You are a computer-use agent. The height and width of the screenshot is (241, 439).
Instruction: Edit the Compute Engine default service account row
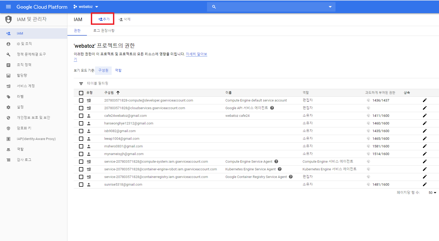tap(425, 100)
